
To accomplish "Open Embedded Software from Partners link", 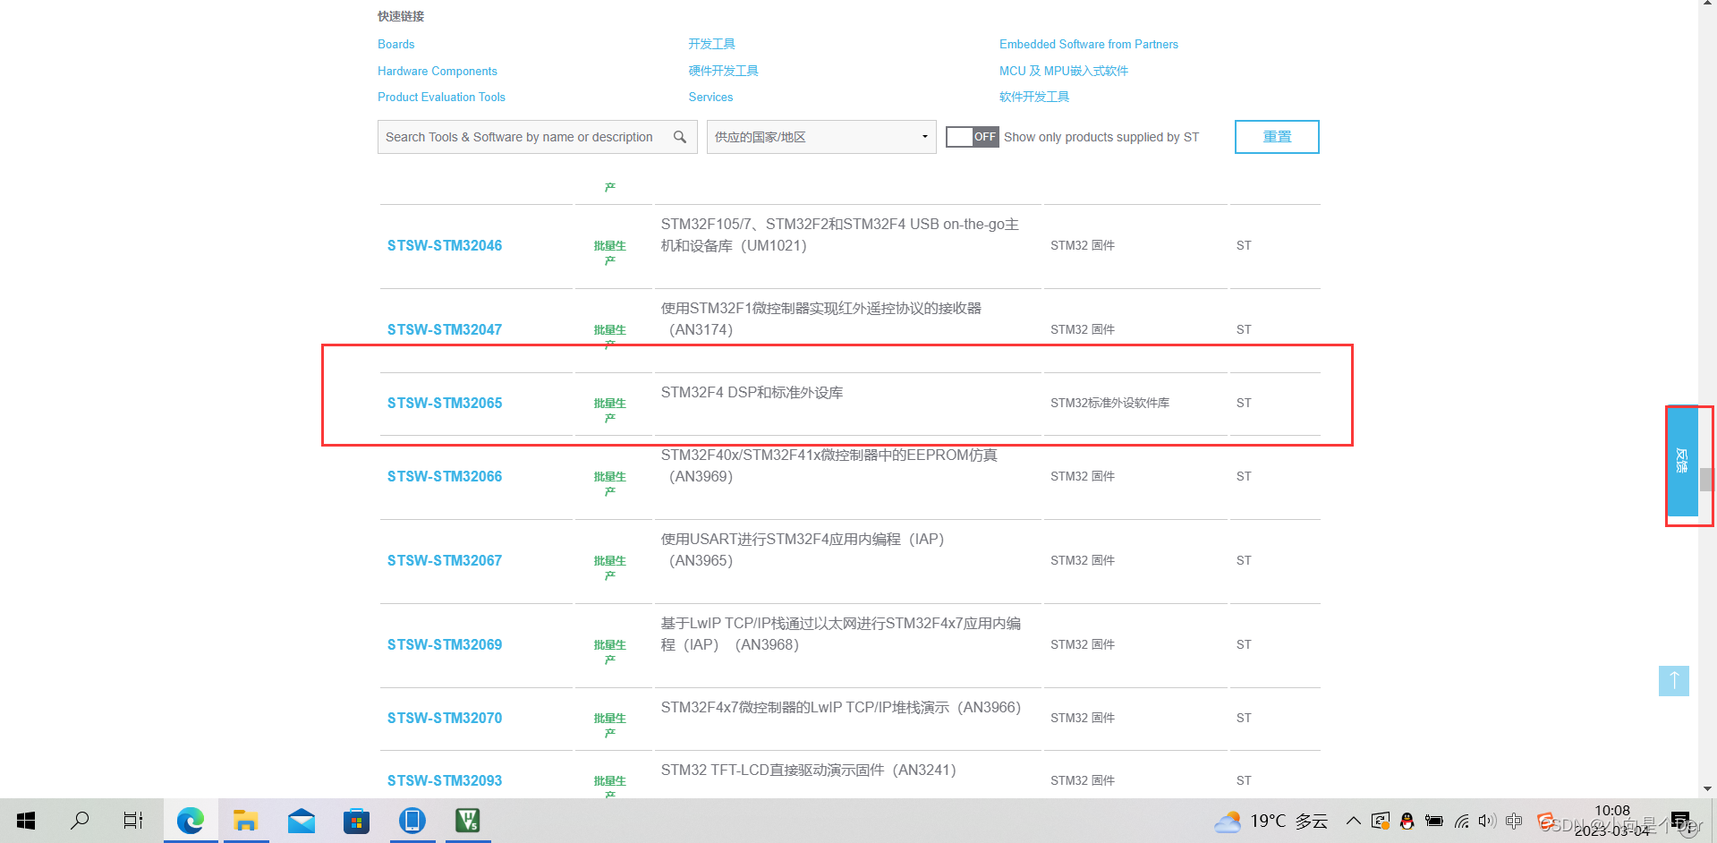I will click(x=1089, y=44).
